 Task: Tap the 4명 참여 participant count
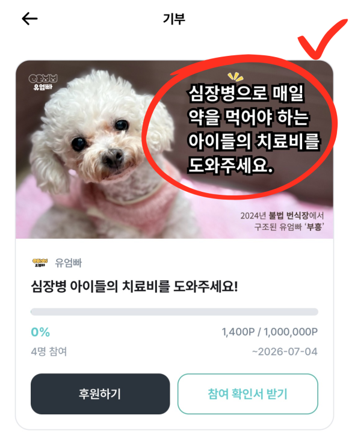click(49, 352)
